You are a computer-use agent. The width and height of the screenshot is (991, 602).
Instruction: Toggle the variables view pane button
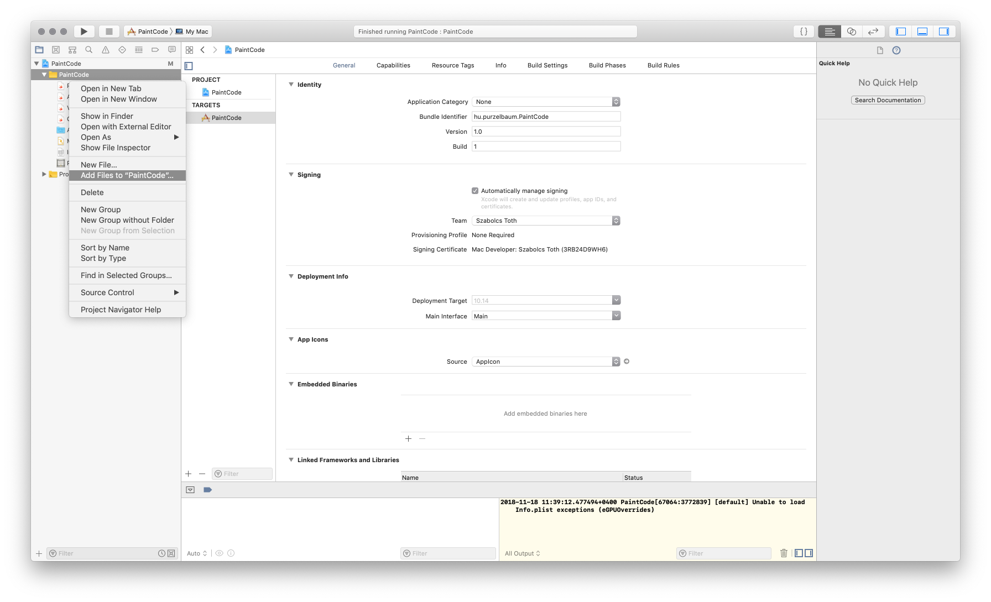point(799,553)
